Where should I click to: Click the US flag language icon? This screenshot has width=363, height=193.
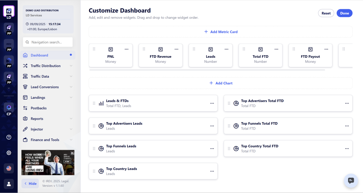tap(9, 168)
